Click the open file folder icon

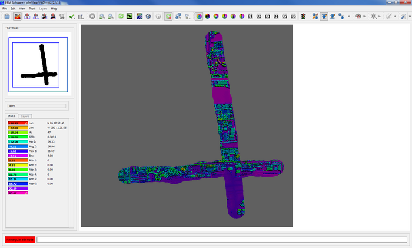click(6, 16)
